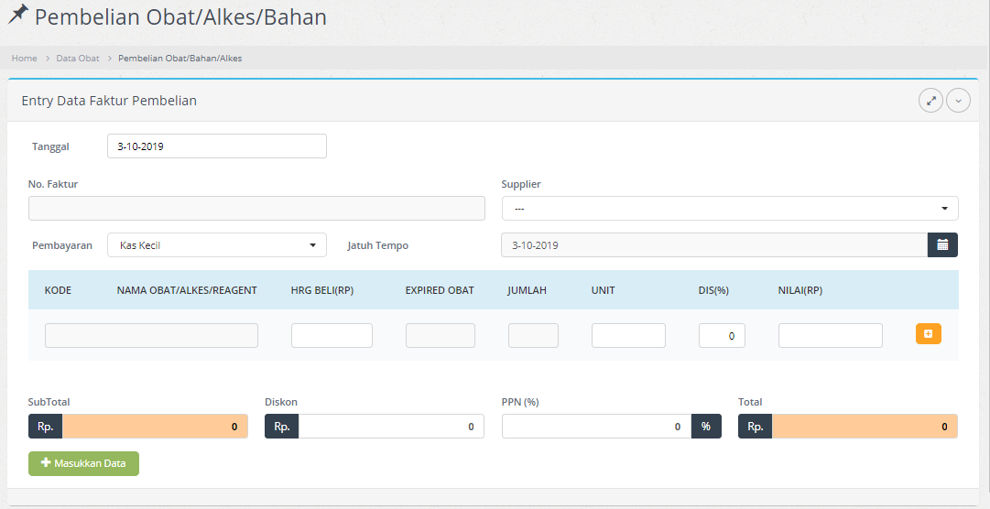990x509 pixels.
Task: Focus the PPN (%) input field
Action: [x=595, y=427]
